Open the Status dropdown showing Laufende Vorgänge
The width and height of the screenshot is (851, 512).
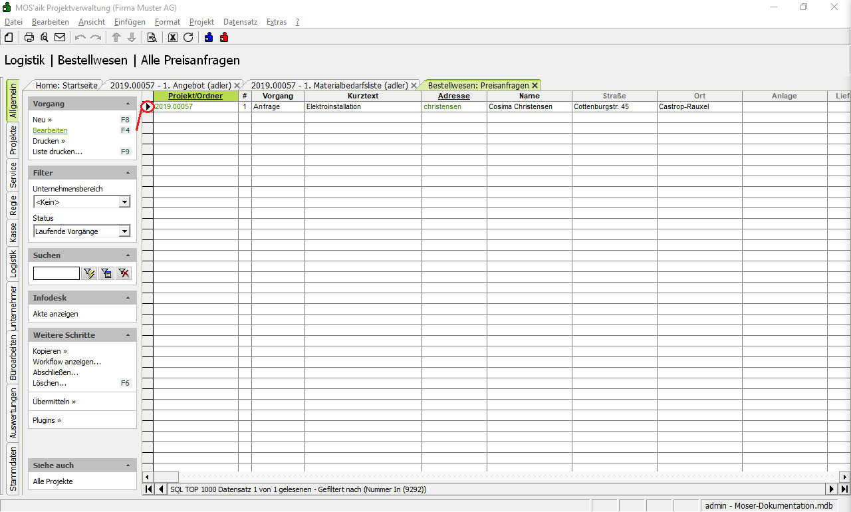click(124, 231)
